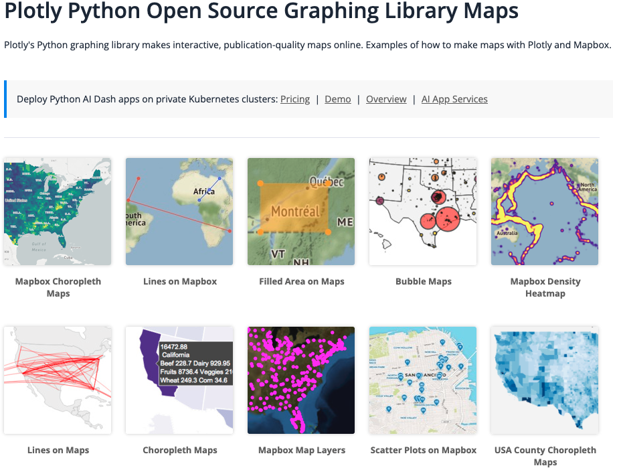
Task: Click the 'Mapbox Map Layers' caption
Action: (302, 450)
